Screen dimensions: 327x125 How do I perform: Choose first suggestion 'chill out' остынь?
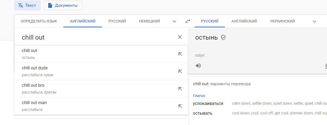(101, 54)
